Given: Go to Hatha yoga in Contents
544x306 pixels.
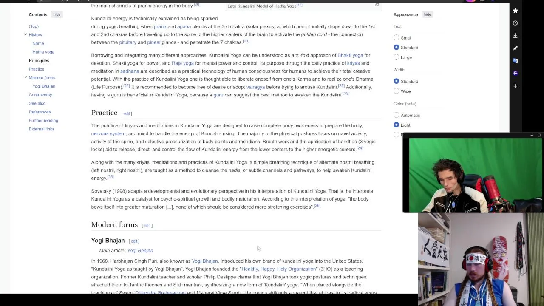Looking at the screenshot, I should 43,52.
